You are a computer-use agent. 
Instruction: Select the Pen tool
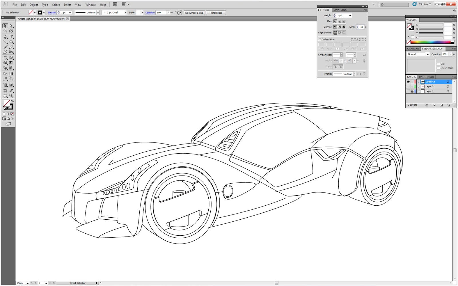[5, 37]
